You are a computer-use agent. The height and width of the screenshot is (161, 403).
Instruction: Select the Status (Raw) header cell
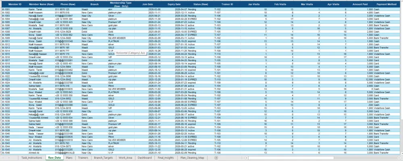pos(201,4)
